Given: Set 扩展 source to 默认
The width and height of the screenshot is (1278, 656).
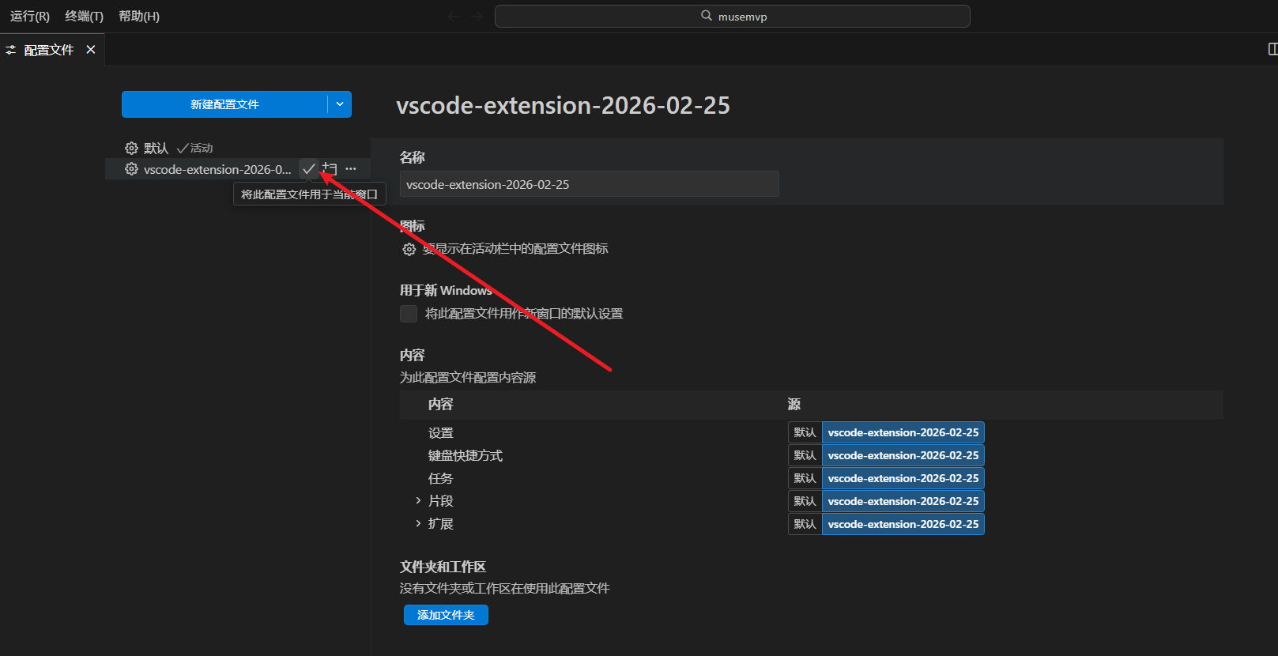Looking at the screenshot, I should (x=805, y=524).
